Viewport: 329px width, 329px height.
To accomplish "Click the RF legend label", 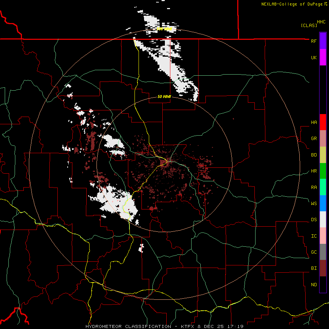I will pos(314,41).
